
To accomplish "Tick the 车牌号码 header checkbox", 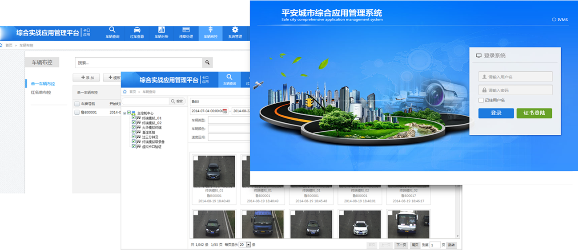I will (77, 104).
